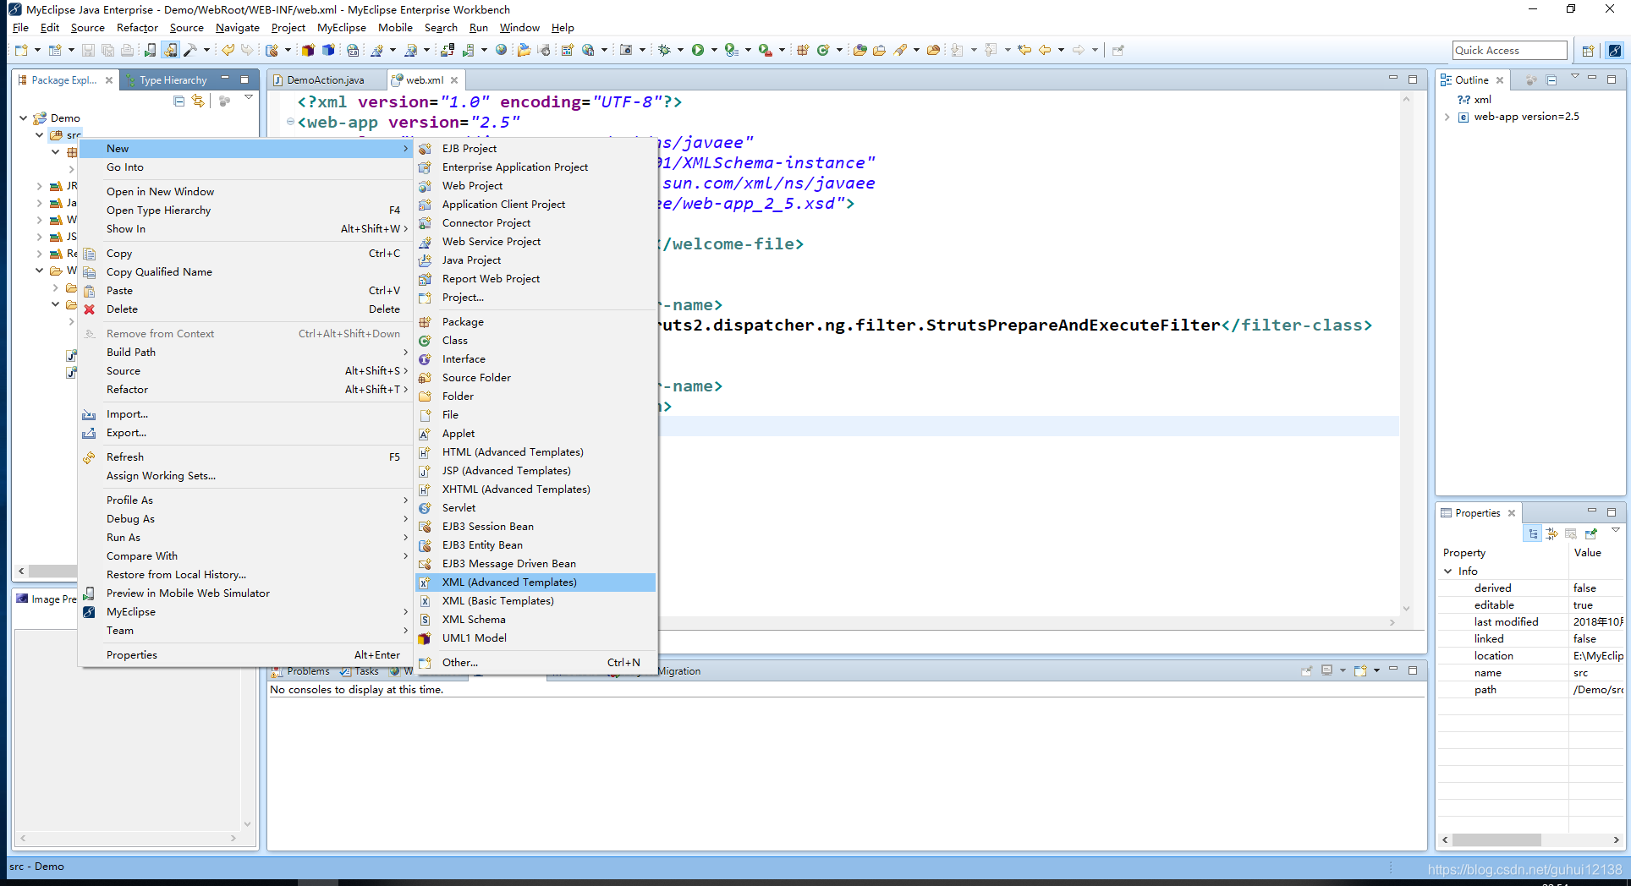Select XML (Advanced Templates) from submenu
This screenshot has width=1631, height=886.
pos(535,582)
